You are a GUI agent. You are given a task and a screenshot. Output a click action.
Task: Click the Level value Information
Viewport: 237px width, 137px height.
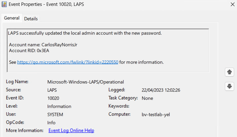click(59, 106)
